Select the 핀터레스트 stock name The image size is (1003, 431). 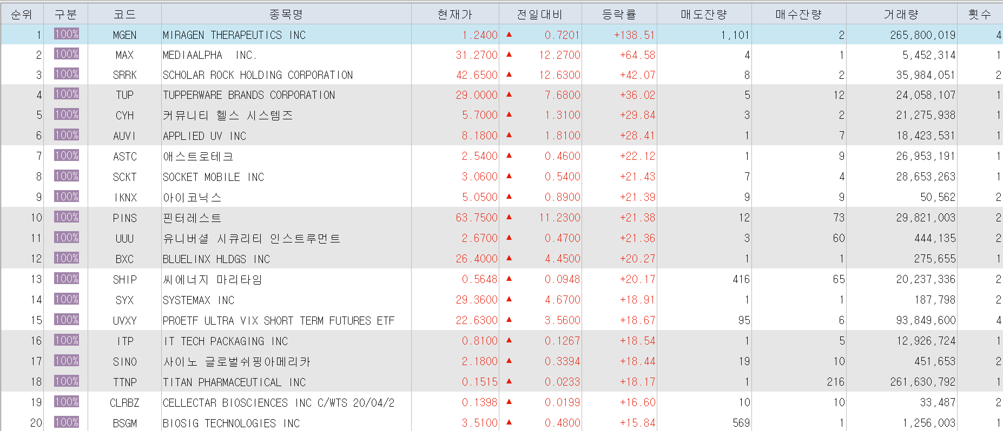coord(192,218)
